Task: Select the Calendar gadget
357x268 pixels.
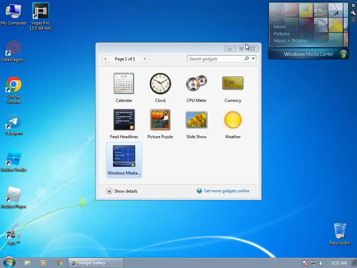Action: 124,88
